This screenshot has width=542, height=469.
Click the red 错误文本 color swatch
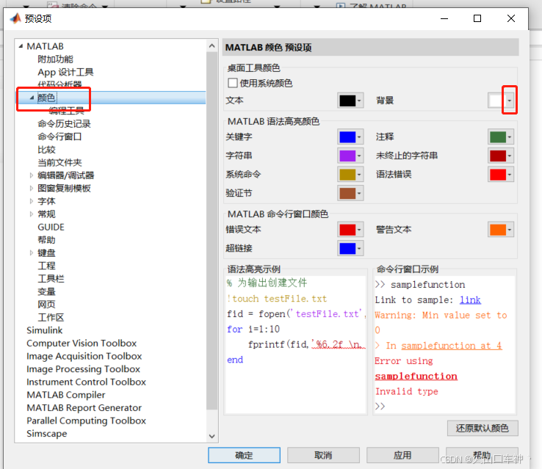[347, 230]
